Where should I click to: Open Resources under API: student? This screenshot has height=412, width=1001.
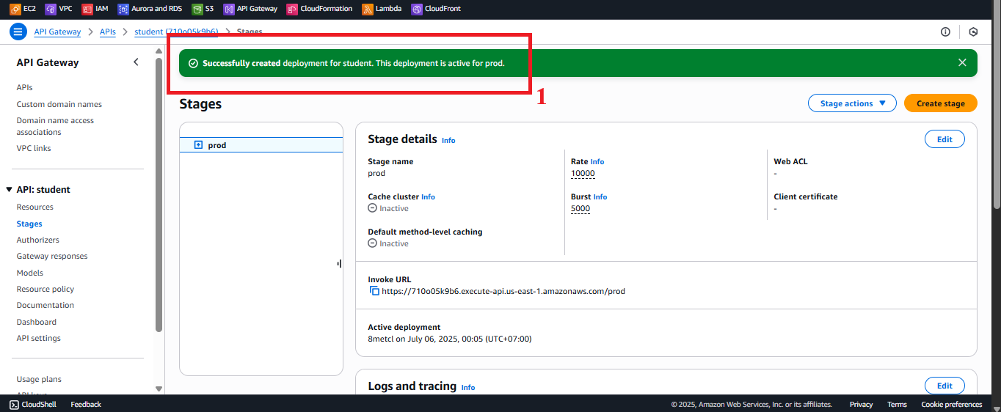pyautogui.click(x=35, y=207)
